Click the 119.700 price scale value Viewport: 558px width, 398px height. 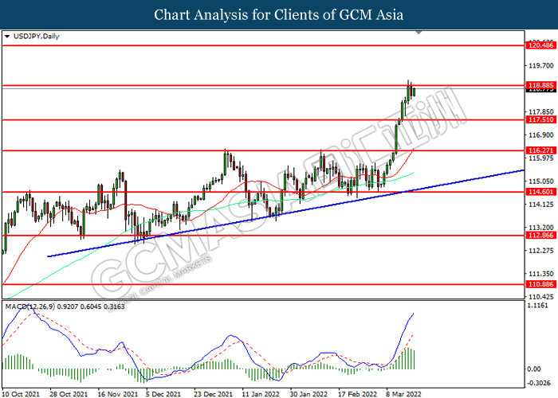pos(541,66)
